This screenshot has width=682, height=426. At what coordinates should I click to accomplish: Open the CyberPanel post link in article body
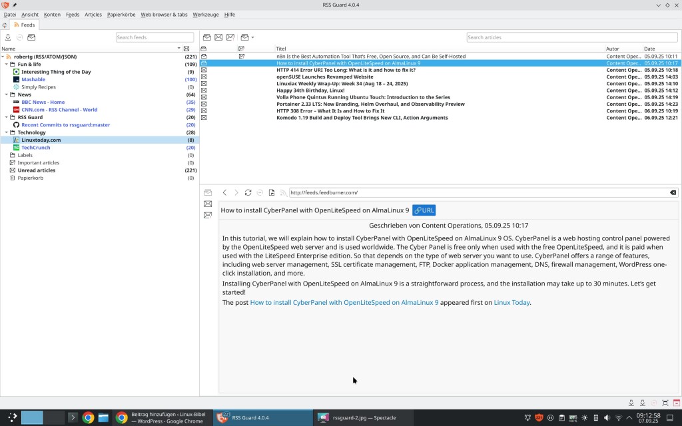[x=344, y=303]
